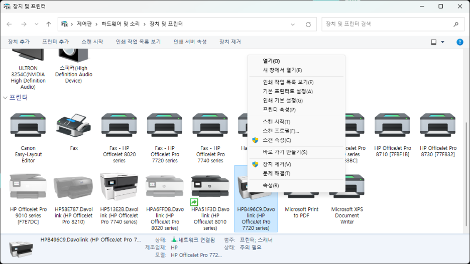This screenshot has height=264, width=470.
Task: Click the printer thumbnail in details pane
Action: pos(21,249)
